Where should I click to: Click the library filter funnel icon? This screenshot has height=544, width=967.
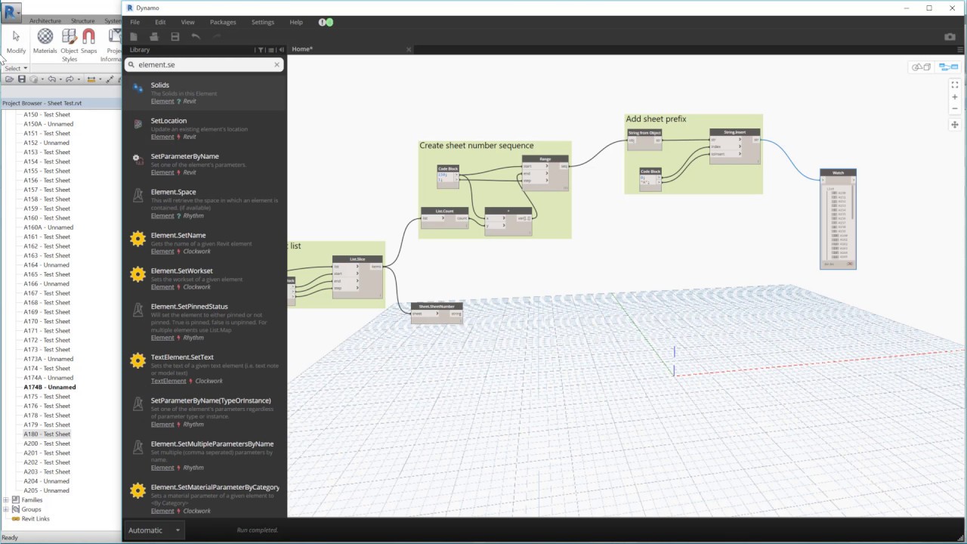pos(261,50)
